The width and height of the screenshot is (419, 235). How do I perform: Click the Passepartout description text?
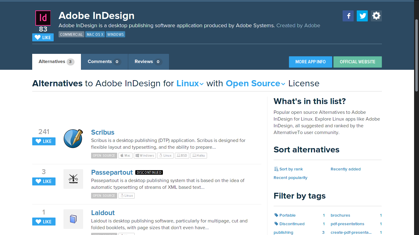coord(168,184)
